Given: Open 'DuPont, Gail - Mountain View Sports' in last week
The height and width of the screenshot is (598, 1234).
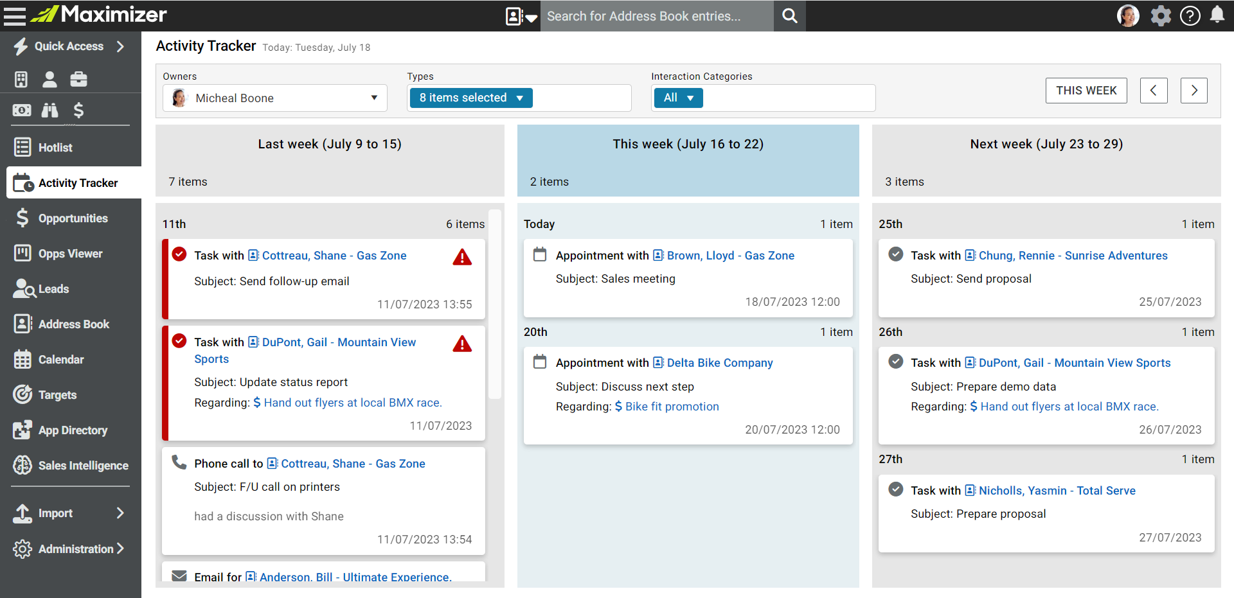Looking at the screenshot, I should pyautogui.click(x=305, y=351).
